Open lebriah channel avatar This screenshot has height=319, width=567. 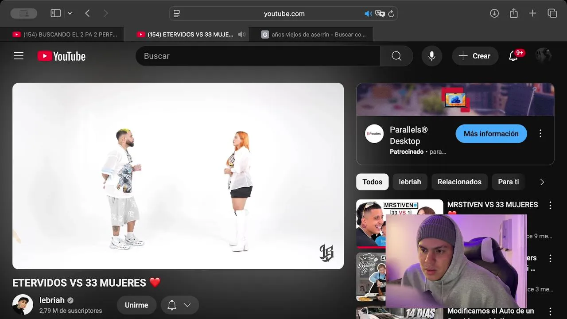(23, 305)
